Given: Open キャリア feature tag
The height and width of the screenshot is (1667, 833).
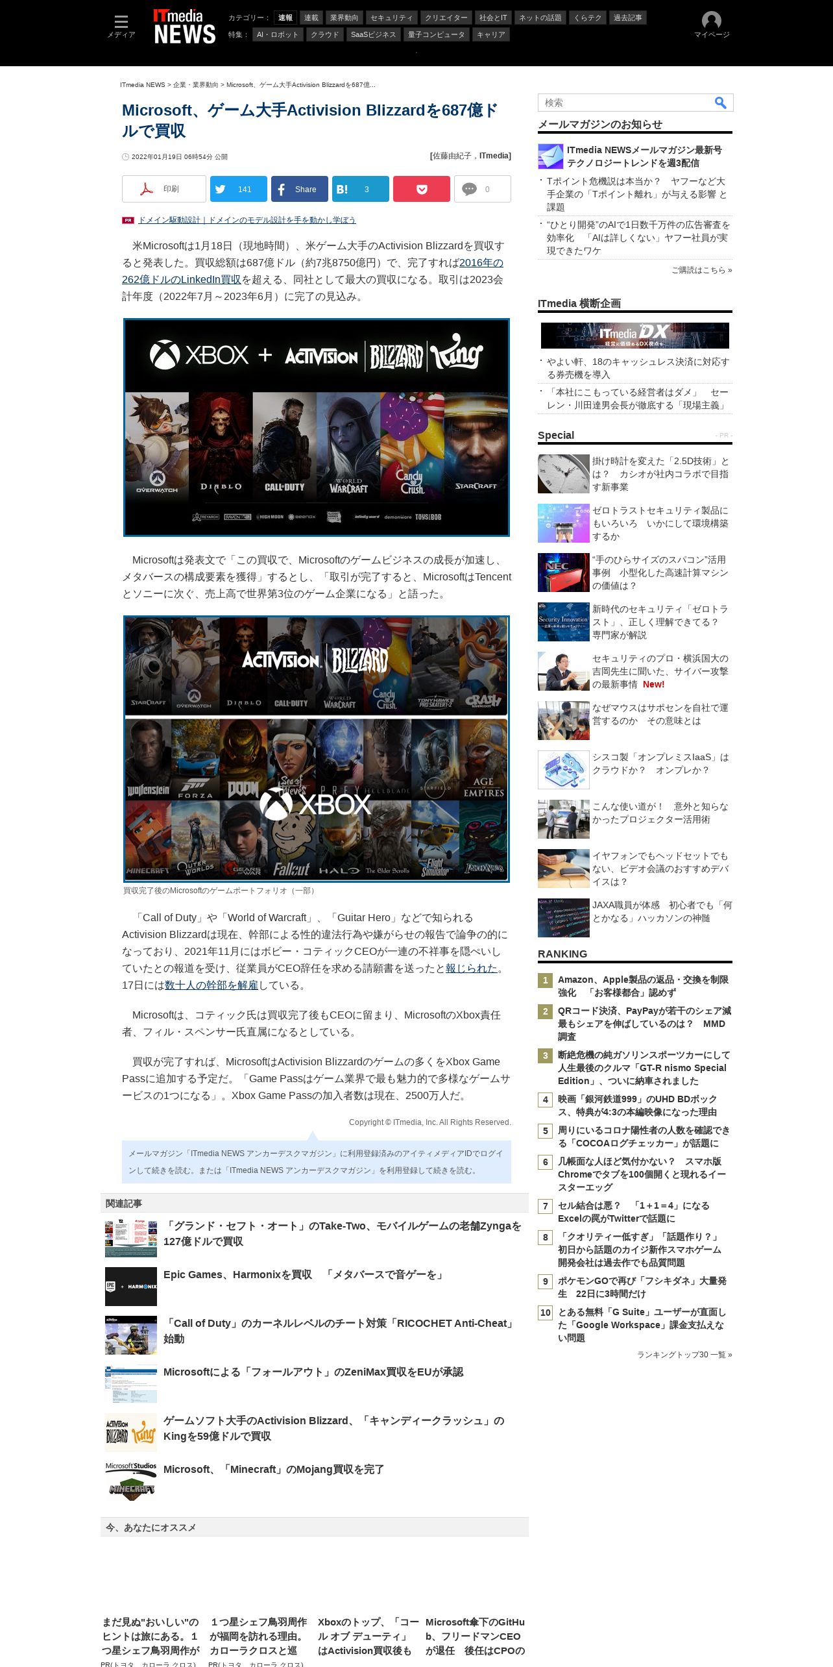Looking at the screenshot, I should pos(490,34).
